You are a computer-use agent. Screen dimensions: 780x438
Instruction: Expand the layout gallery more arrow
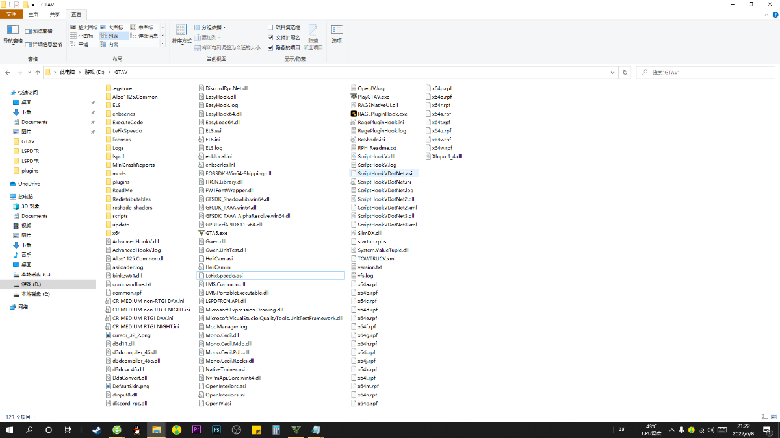(162, 44)
